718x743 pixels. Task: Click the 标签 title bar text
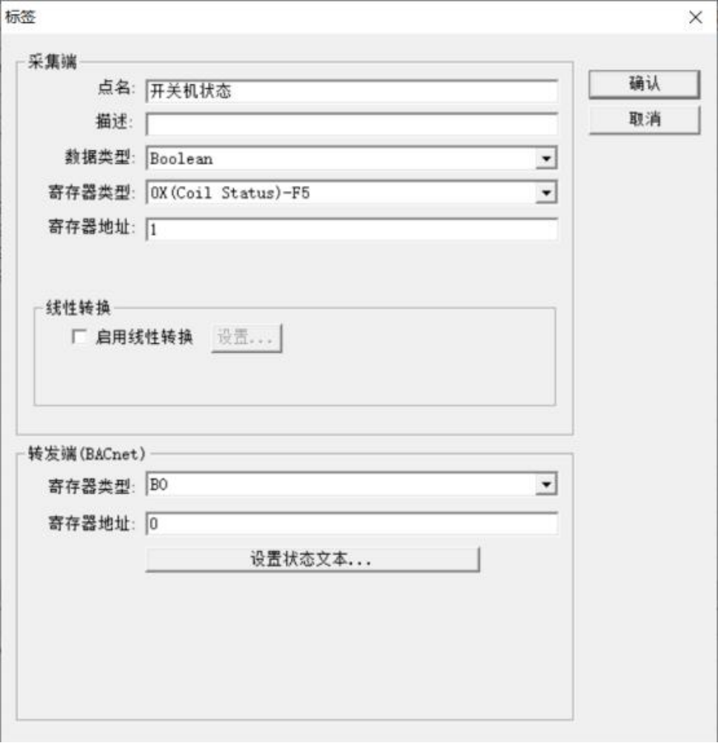pyautogui.click(x=21, y=17)
